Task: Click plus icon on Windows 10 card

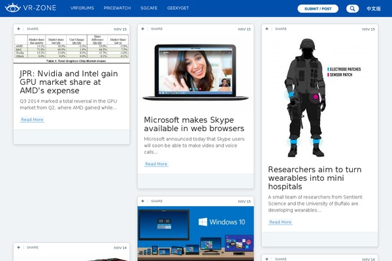Action: [x=142, y=201]
